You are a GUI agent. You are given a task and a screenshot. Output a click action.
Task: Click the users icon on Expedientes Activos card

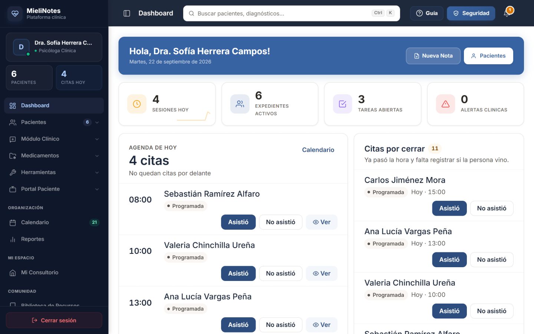240,104
